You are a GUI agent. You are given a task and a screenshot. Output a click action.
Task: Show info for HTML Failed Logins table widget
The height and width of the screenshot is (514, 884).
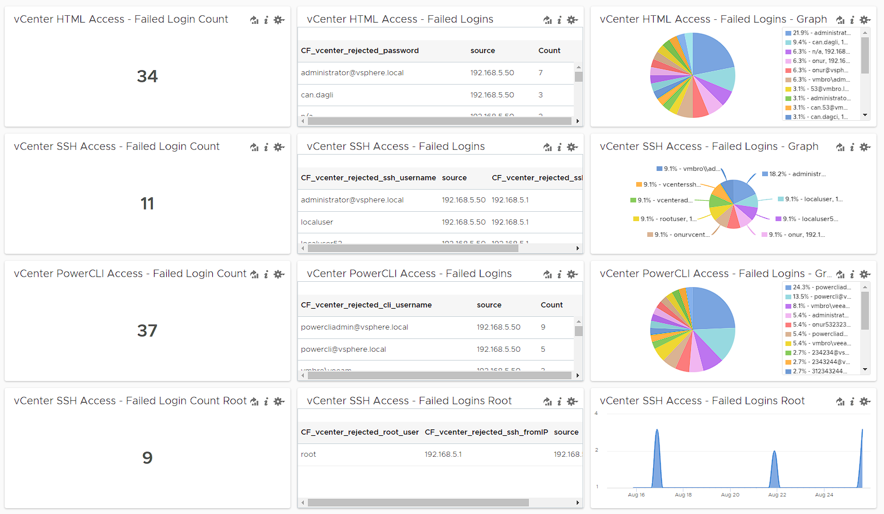(x=559, y=20)
